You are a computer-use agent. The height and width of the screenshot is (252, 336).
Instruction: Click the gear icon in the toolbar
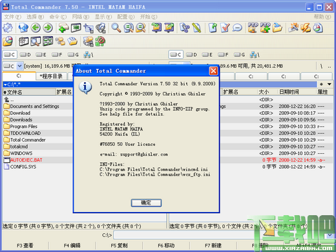pos(8,28)
